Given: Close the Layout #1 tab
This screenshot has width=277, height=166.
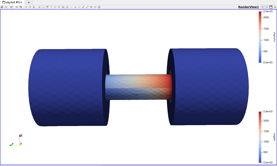Looking at the screenshot, I should (x=21, y=2).
